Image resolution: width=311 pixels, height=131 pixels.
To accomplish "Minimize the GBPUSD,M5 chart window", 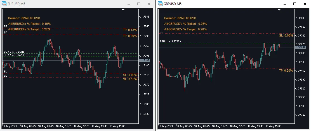I will coord(285,4).
